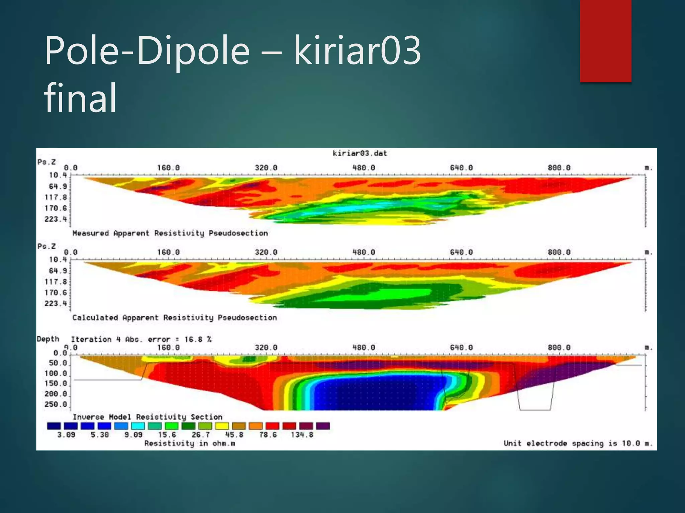The image size is (685, 513).
Task: Select 'Calculated Apparent Resistivity Pseudosection' caption
Action: point(175,318)
